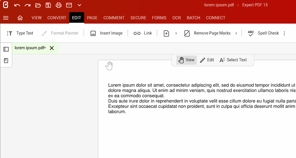Redo the last action
The image size is (296, 158).
(x=28, y=5)
